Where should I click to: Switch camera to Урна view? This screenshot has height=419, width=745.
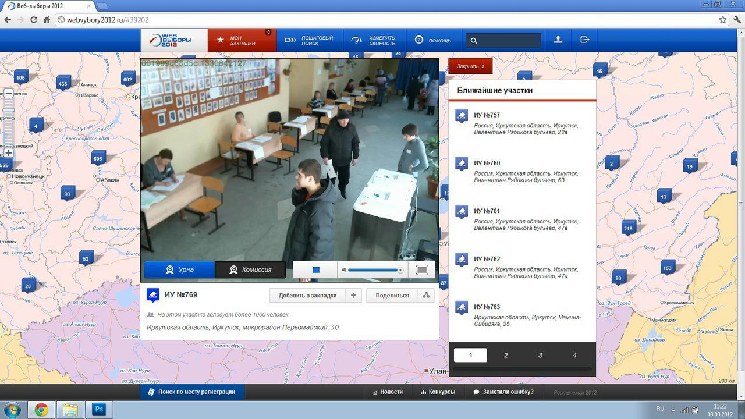point(180,270)
